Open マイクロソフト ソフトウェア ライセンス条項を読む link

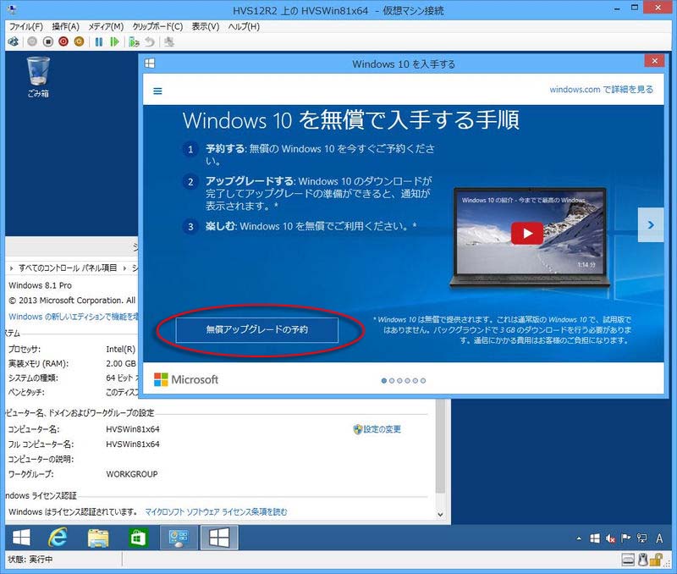click(x=216, y=512)
